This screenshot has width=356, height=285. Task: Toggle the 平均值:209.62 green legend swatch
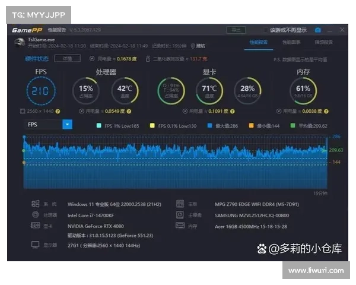pyautogui.click(x=293, y=125)
